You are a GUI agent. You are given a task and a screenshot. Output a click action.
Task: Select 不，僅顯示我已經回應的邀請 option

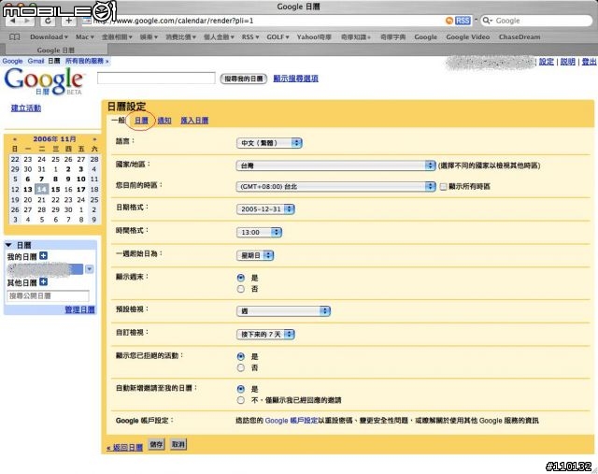coord(241,400)
